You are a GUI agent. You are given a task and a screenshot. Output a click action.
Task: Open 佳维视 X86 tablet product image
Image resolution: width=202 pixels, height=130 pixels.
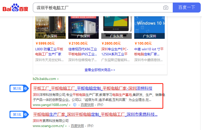tap(83, 28)
